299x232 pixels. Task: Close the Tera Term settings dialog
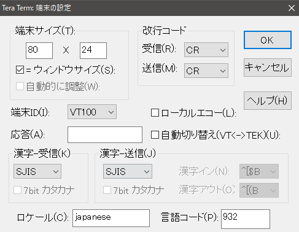point(292,8)
